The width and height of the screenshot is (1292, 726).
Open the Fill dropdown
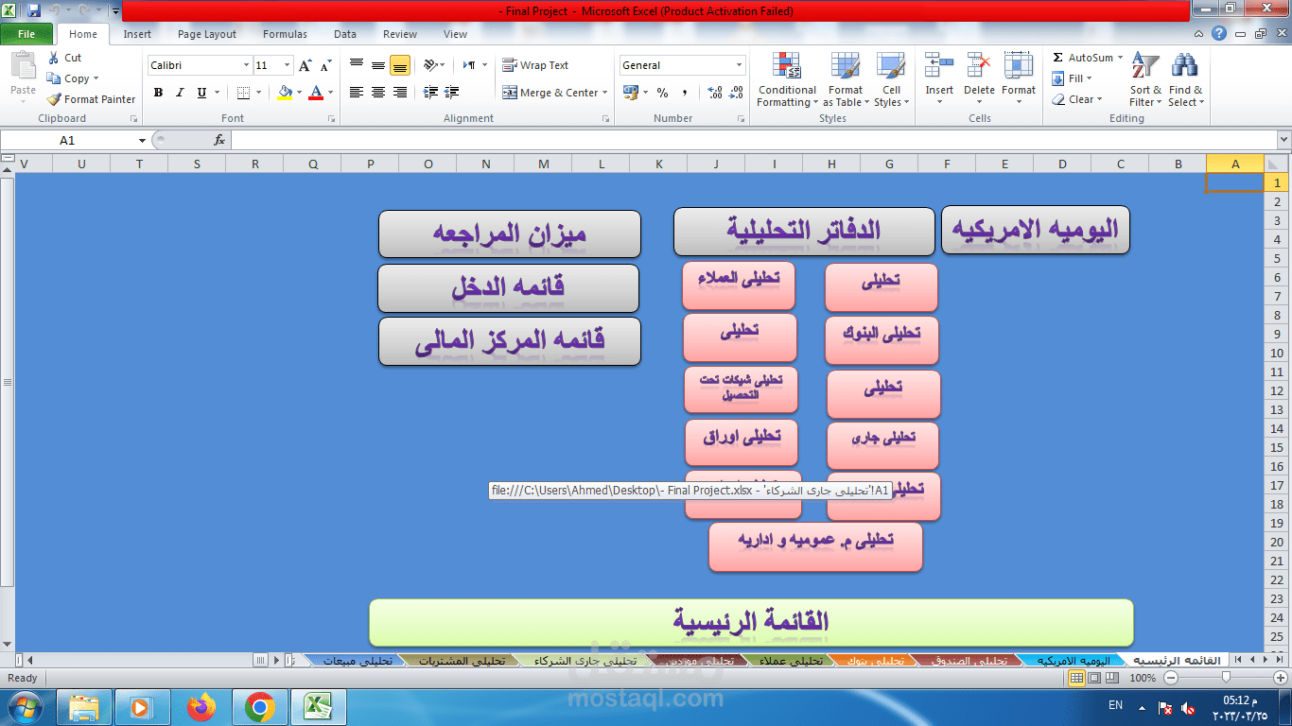coord(1074,78)
